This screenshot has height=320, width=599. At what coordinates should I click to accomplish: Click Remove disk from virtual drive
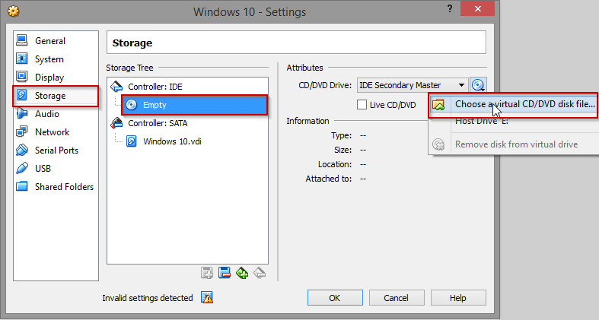point(516,144)
